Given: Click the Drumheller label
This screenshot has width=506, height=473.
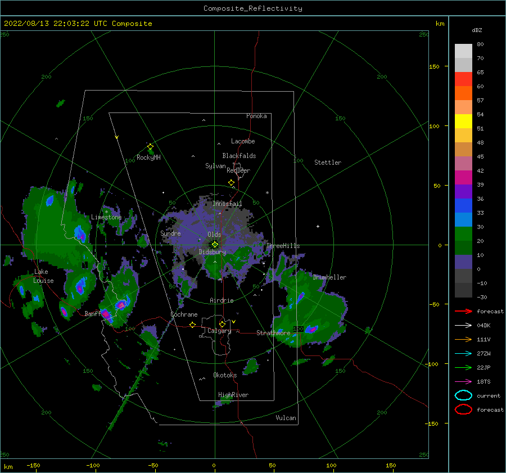Looking at the screenshot, I should (329, 277).
